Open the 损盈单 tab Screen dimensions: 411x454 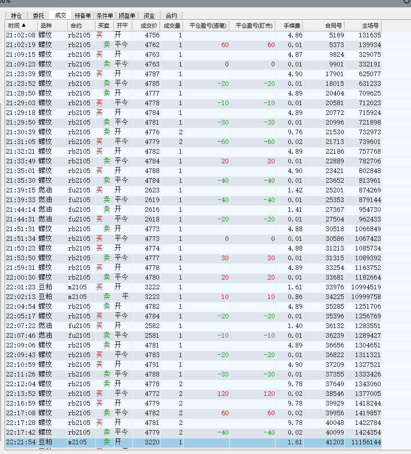click(x=127, y=16)
